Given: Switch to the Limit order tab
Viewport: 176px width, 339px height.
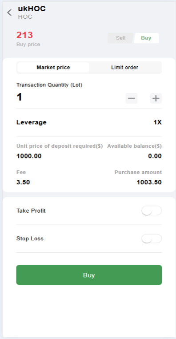Looking at the screenshot, I should point(125,67).
